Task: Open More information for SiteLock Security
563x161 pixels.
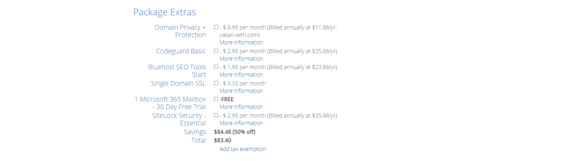Action: point(241,123)
